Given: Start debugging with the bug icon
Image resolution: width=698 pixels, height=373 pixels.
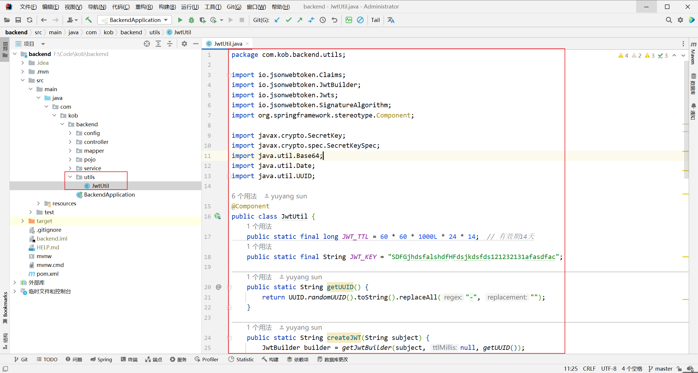Looking at the screenshot, I should (191, 20).
